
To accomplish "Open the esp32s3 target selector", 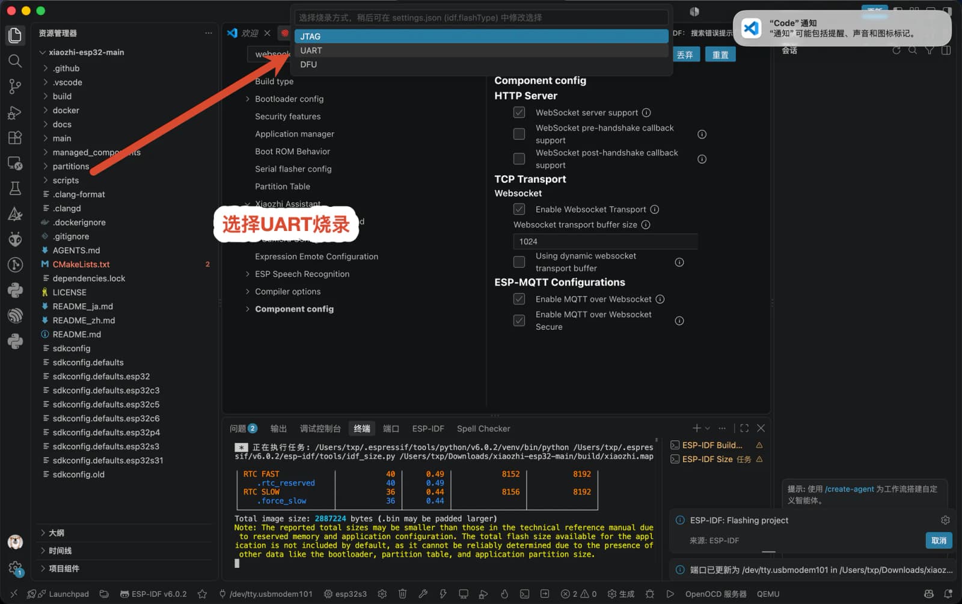I will tap(345, 594).
